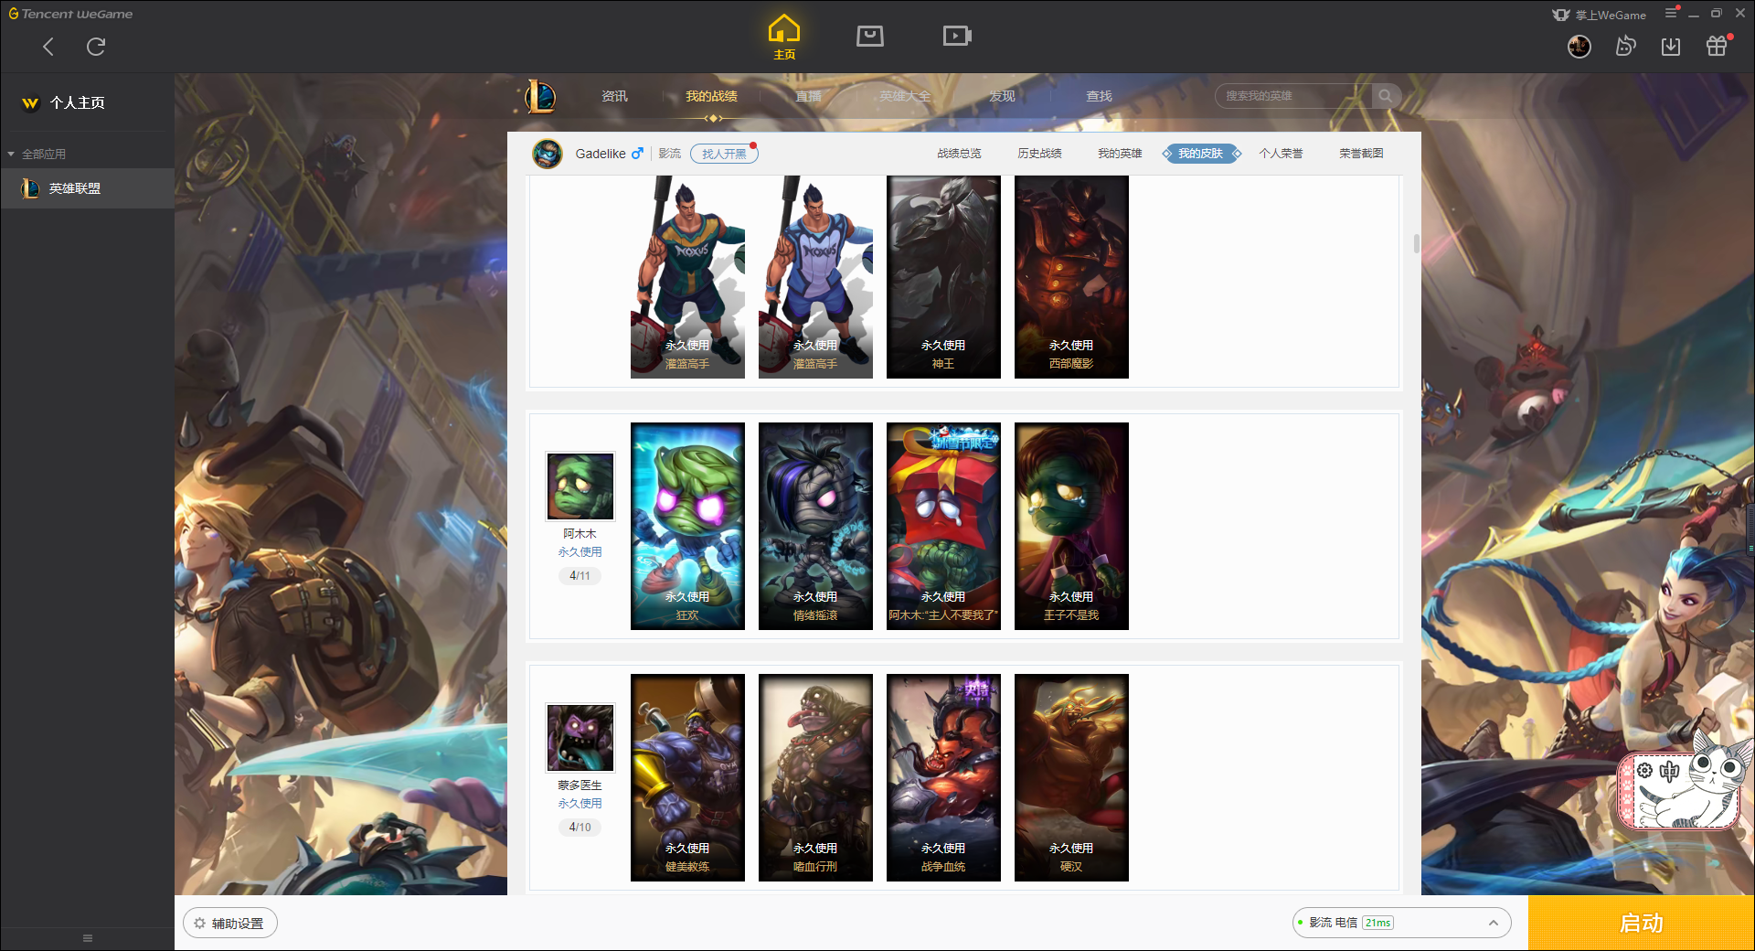Open the 西部魔影 skin card
The image size is (1755, 951).
[1071, 277]
